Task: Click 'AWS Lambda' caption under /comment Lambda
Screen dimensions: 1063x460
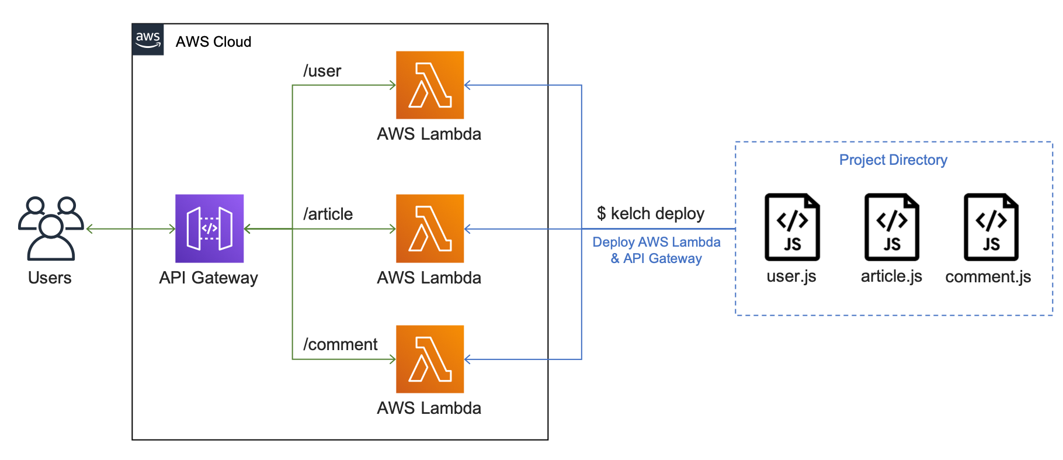Action: coord(429,408)
